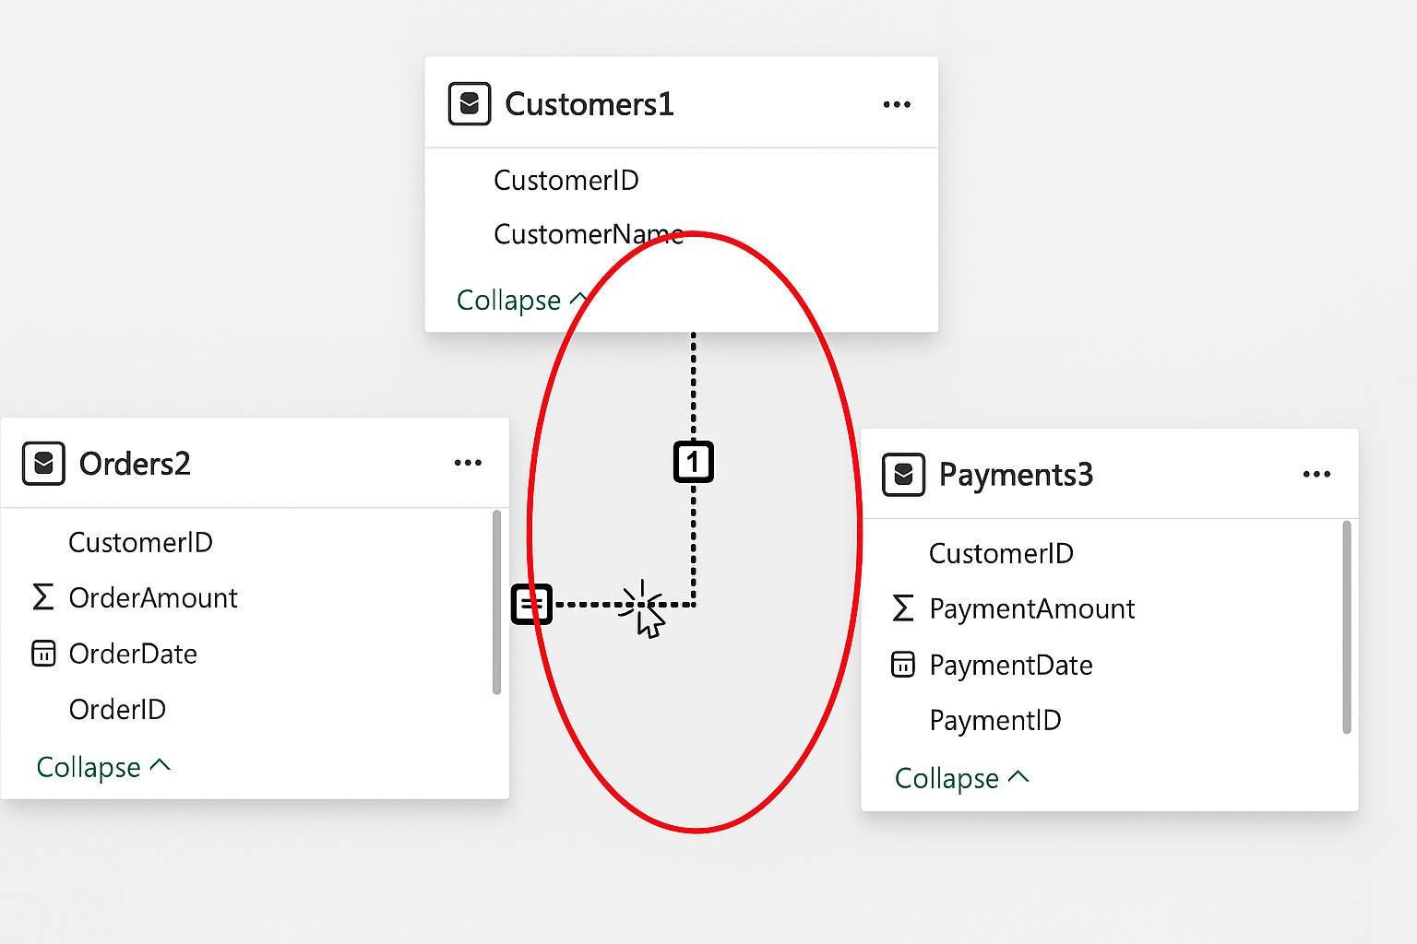This screenshot has width=1417, height=944.
Task: Collapse the Customers1 table via its chevron
Action: (580, 298)
